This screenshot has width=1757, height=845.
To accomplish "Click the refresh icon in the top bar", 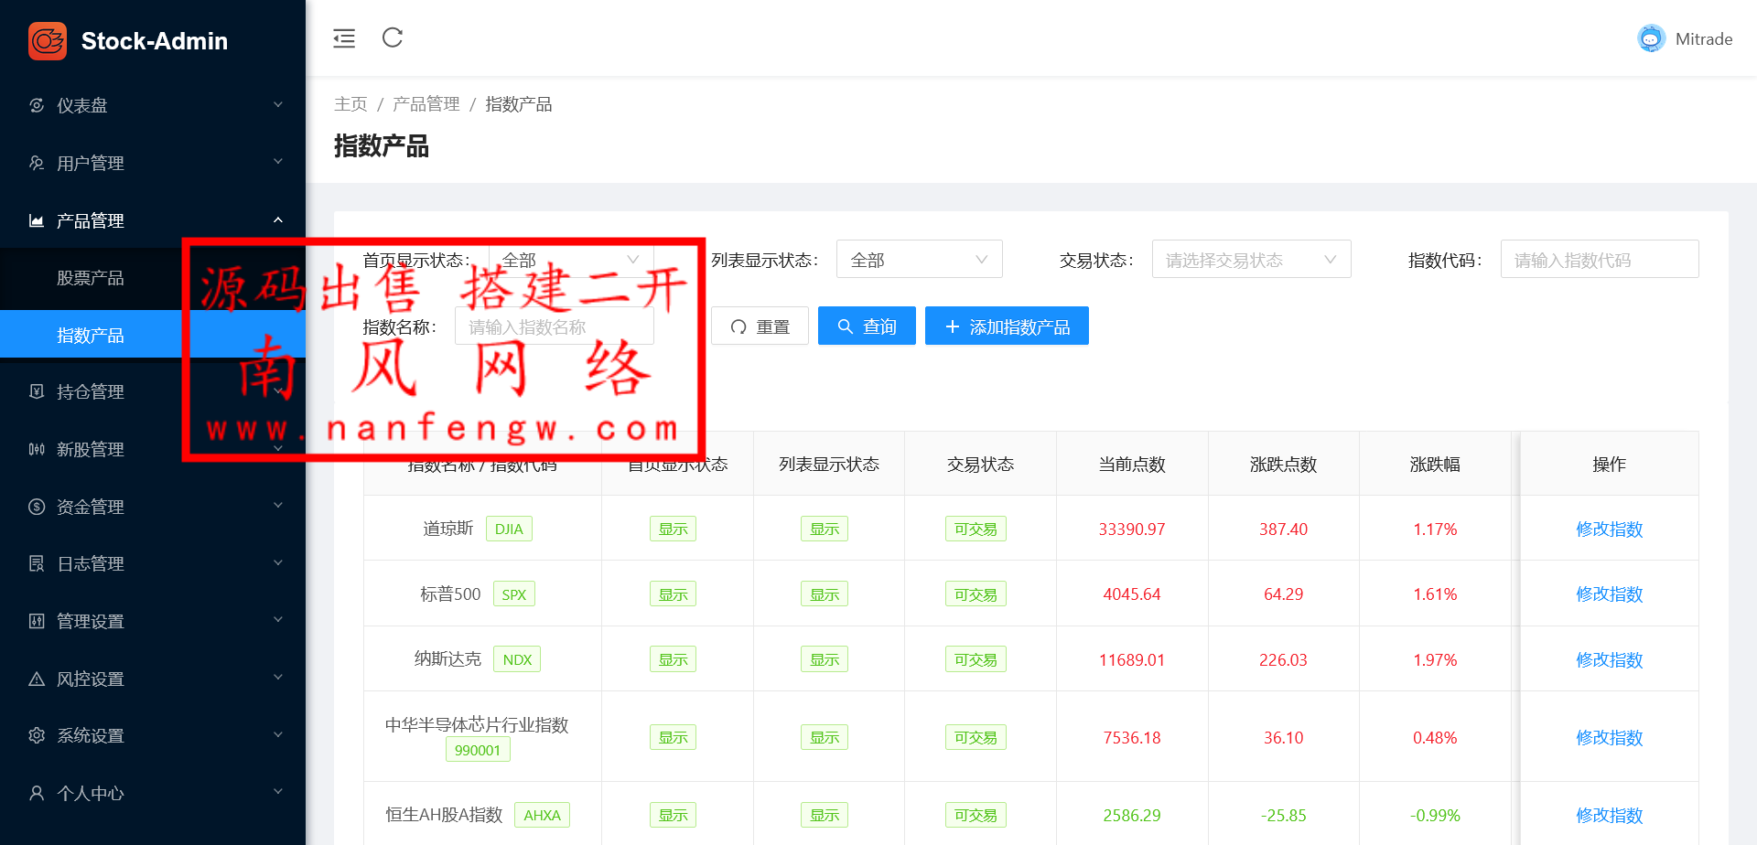I will coord(393,37).
